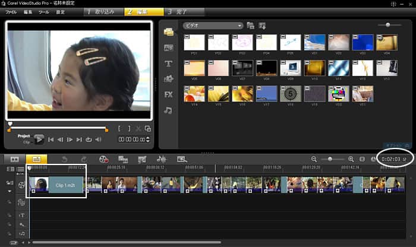Switch to step 3 完了 tab
This screenshot has height=247, width=416.
(x=184, y=12)
